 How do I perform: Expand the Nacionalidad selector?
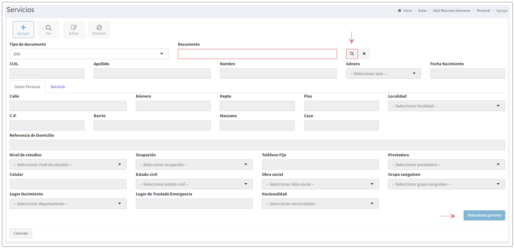coord(320,204)
